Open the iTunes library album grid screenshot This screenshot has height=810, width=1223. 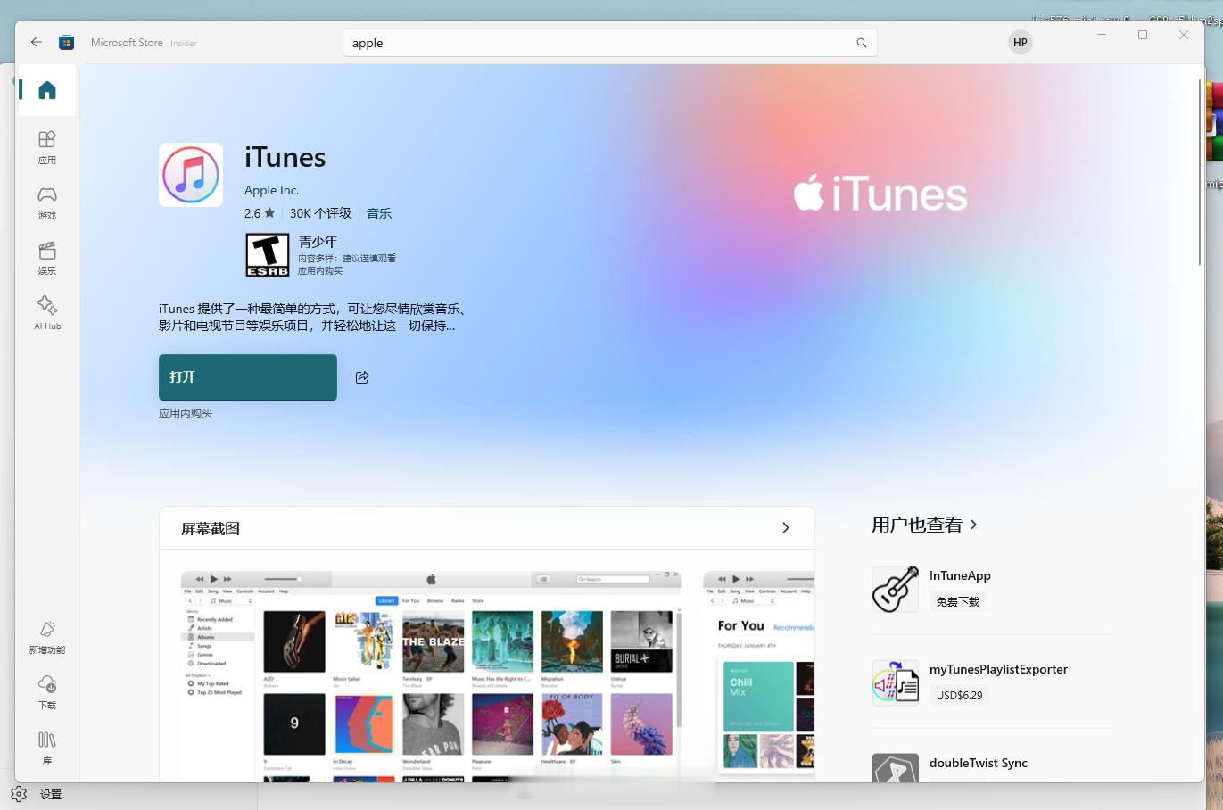point(431,676)
